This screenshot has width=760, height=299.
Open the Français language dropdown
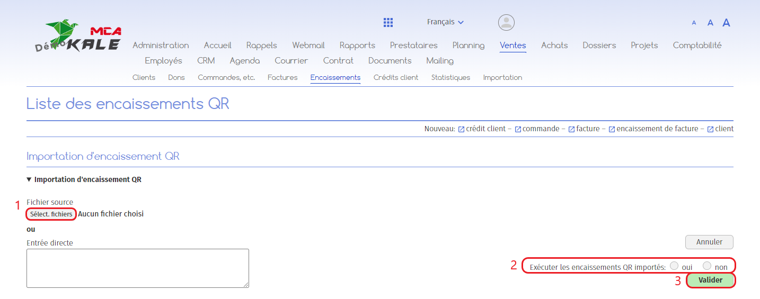pyautogui.click(x=445, y=22)
